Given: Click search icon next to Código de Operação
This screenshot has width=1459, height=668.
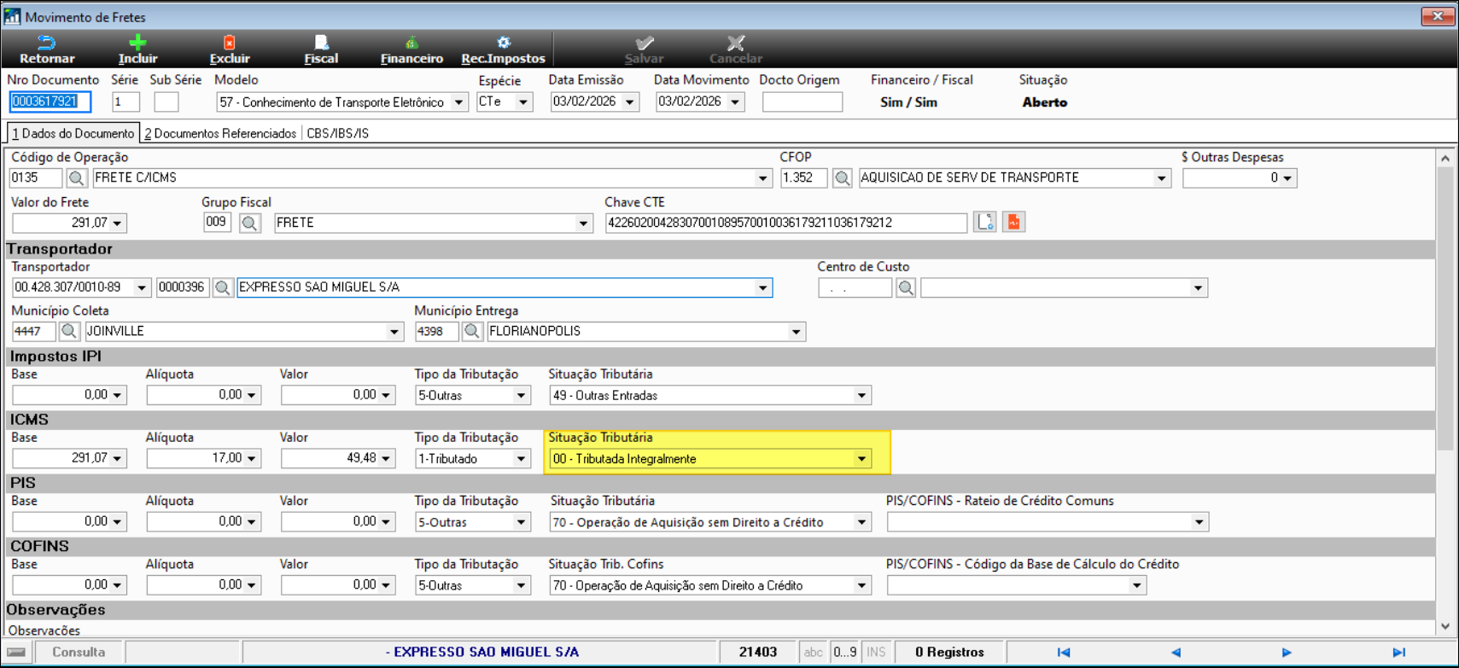Looking at the screenshot, I should pyautogui.click(x=77, y=177).
